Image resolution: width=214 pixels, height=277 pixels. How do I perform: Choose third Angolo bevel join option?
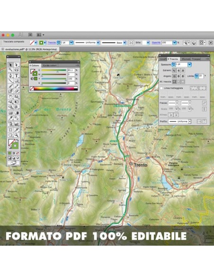pos(183,76)
